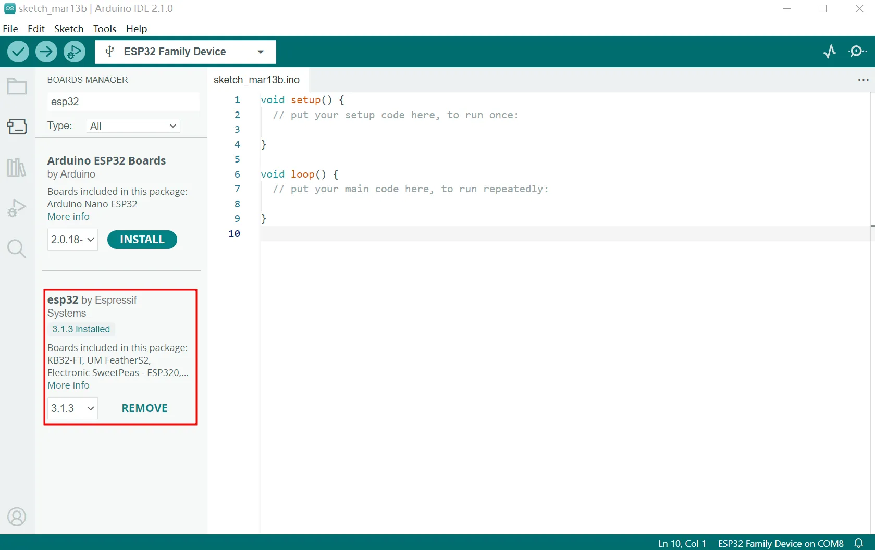Screen dimensions: 875x550
Task: Expand the 2.0.18 version dropdown
Action: pos(72,240)
